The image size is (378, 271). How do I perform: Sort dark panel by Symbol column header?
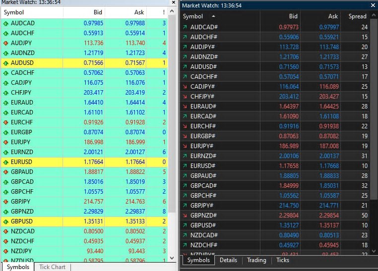click(x=220, y=16)
